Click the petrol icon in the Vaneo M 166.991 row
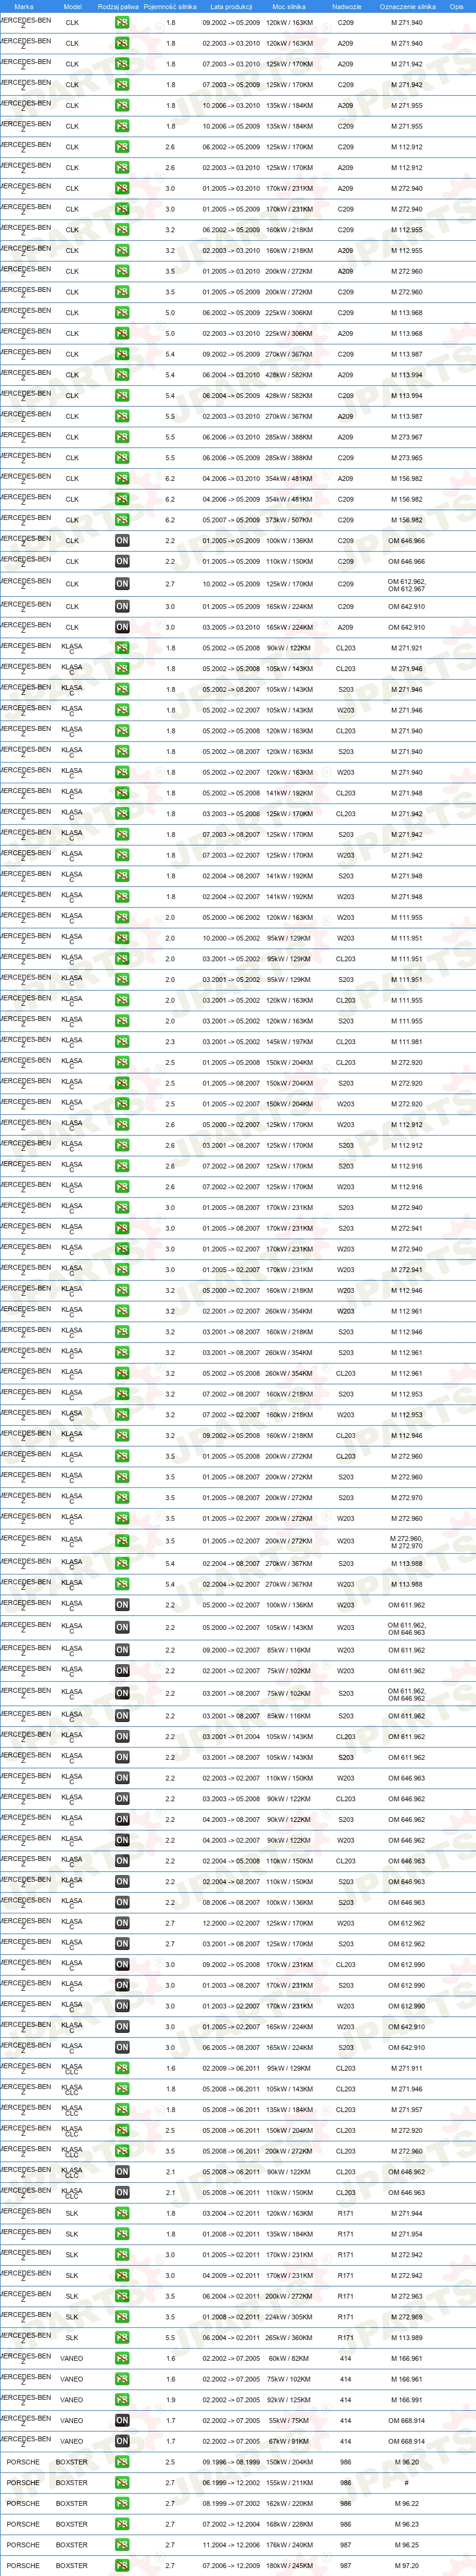Viewport: 476px width, 2576px height. pos(122,2399)
